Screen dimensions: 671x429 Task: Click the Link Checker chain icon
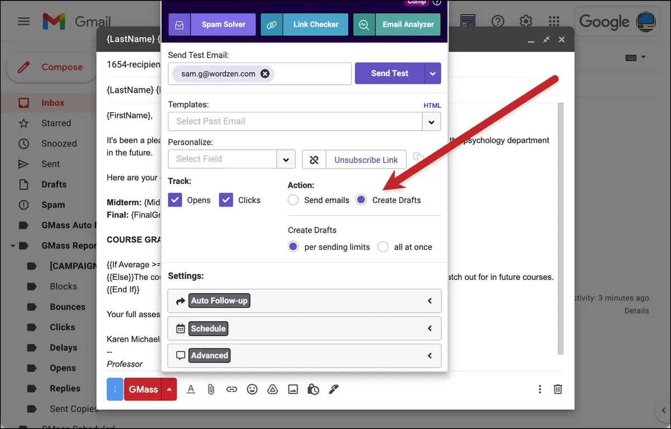point(271,25)
